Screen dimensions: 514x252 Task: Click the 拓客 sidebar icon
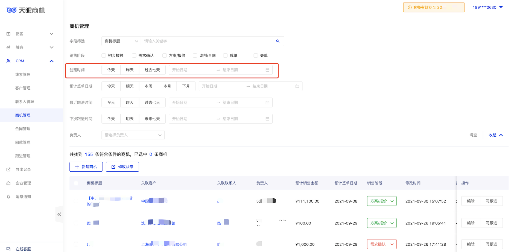(8, 34)
